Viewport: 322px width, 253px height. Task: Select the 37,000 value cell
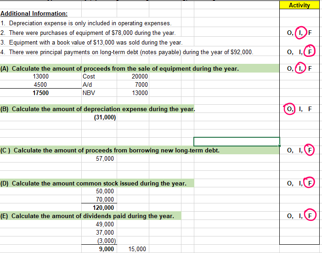click(x=99, y=232)
